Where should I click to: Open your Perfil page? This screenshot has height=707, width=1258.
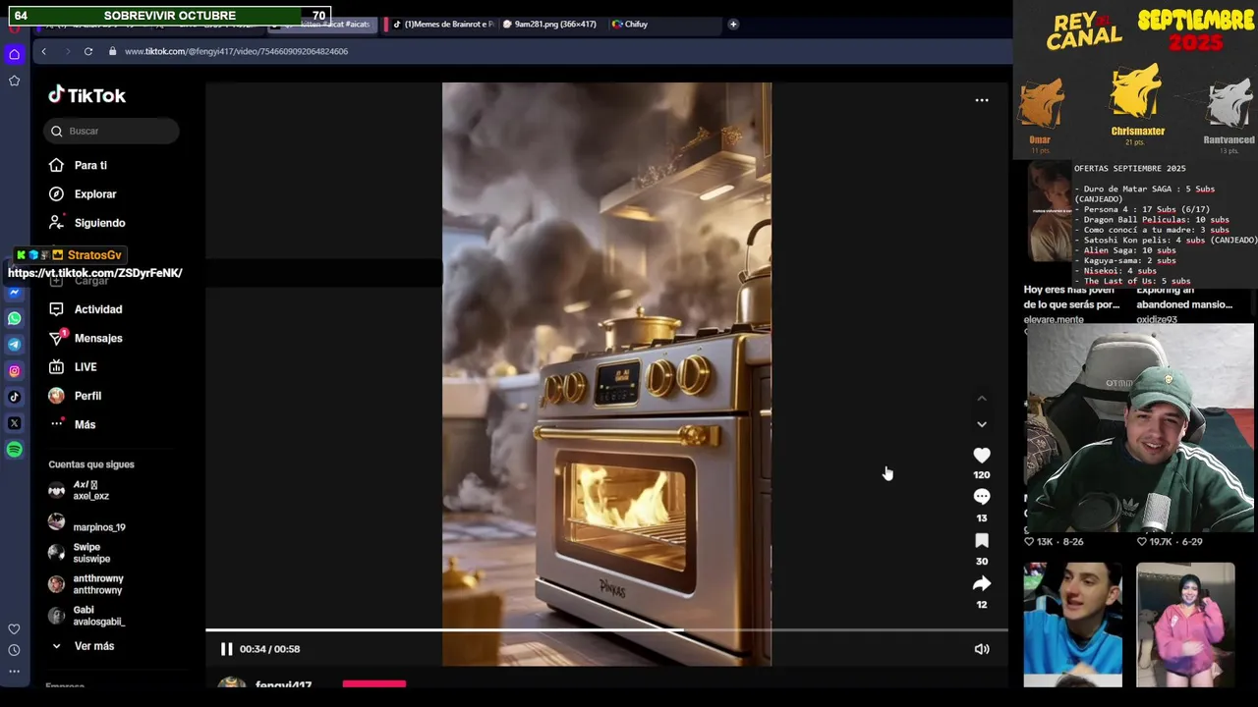75,396
